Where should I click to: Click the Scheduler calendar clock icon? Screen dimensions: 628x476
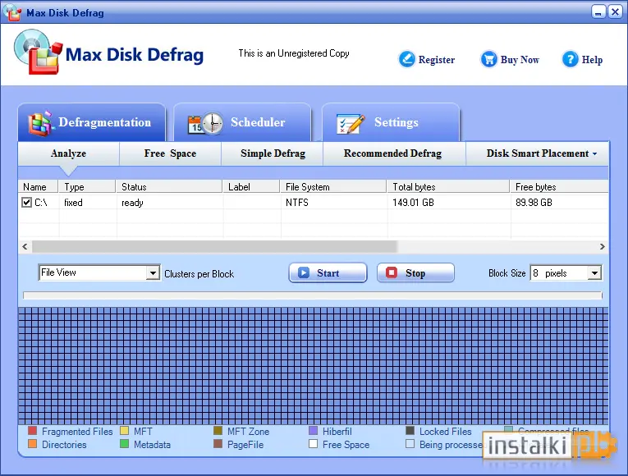[x=205, y=123]
